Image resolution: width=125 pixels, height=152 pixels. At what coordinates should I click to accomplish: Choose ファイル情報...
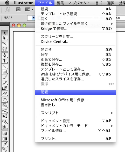pyautogui.click(x=75, y=131)
